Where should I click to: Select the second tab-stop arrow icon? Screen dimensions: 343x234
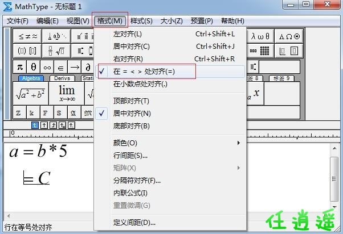pyautogui.click(x=44, y=126)
